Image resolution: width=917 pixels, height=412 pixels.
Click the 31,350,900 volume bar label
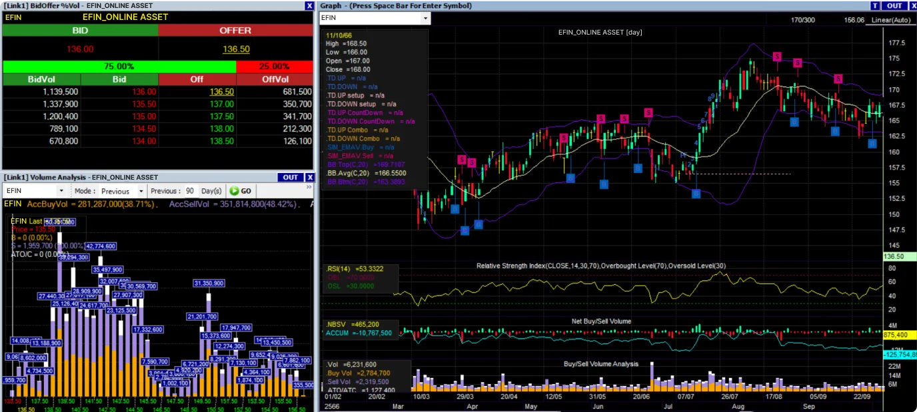209,283
